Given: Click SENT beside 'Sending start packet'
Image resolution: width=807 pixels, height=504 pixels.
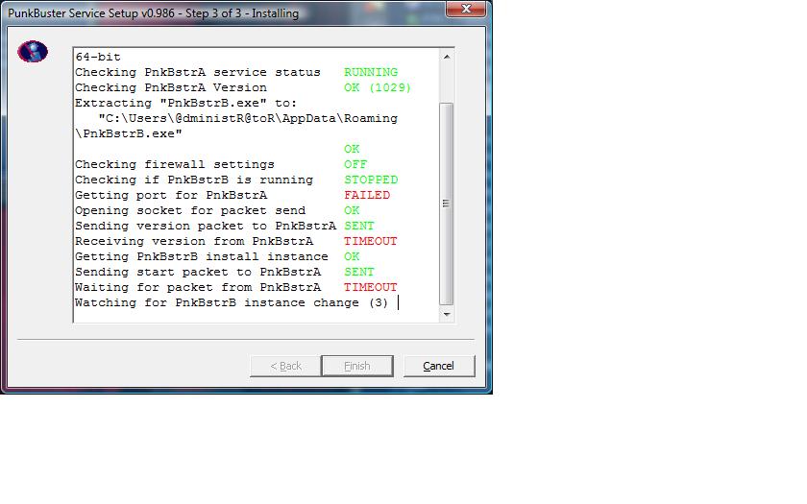Looking at the screenshot, I should (x=359, y=272).
